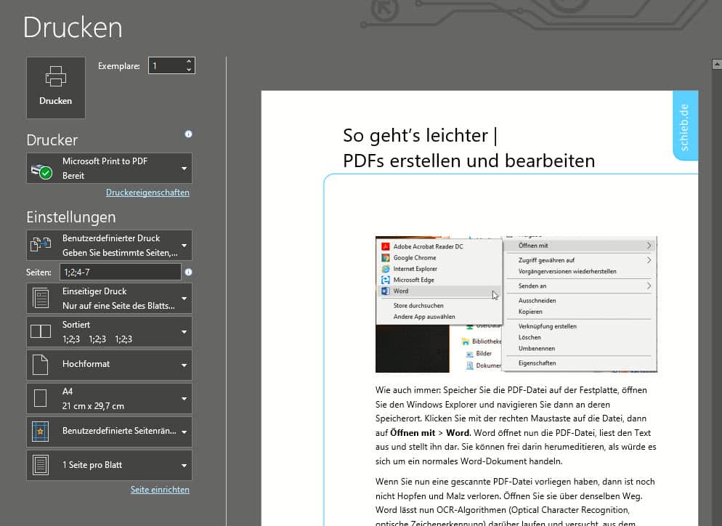Click the Hochformat orientation page icon

tap(41, 365)
